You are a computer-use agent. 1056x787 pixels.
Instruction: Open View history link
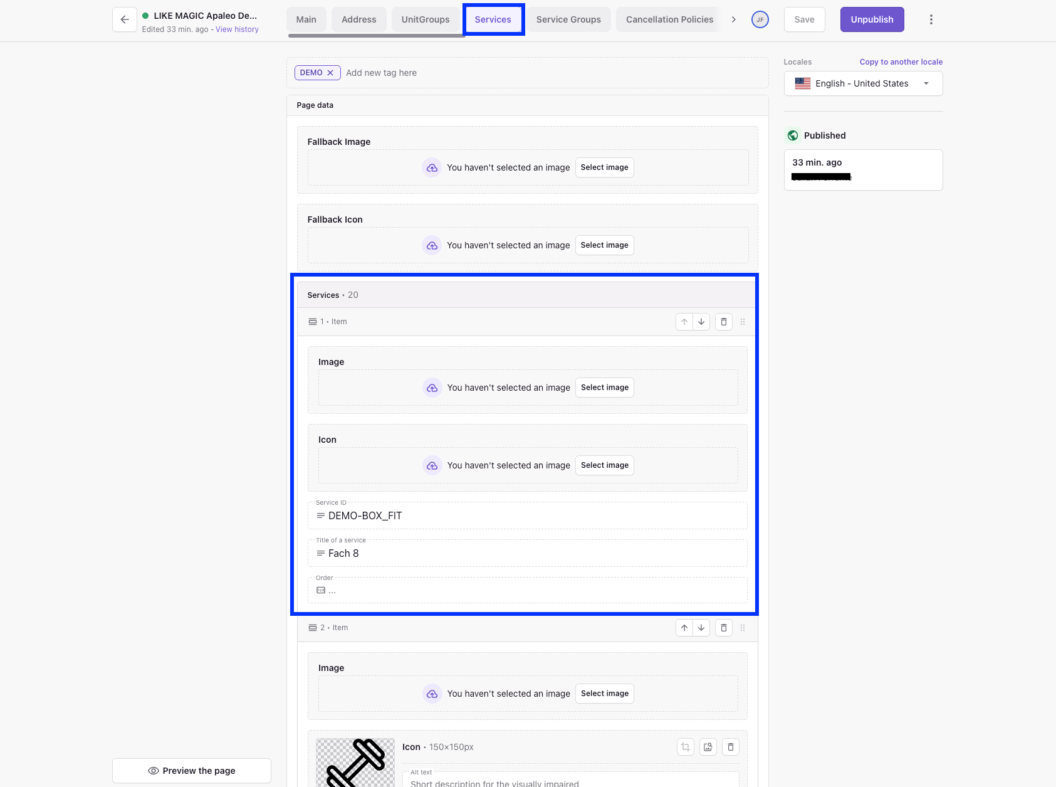(237, 29)
